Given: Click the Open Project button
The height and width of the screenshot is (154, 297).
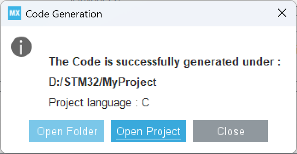Looking at the screenshot, I should [148, 131].
